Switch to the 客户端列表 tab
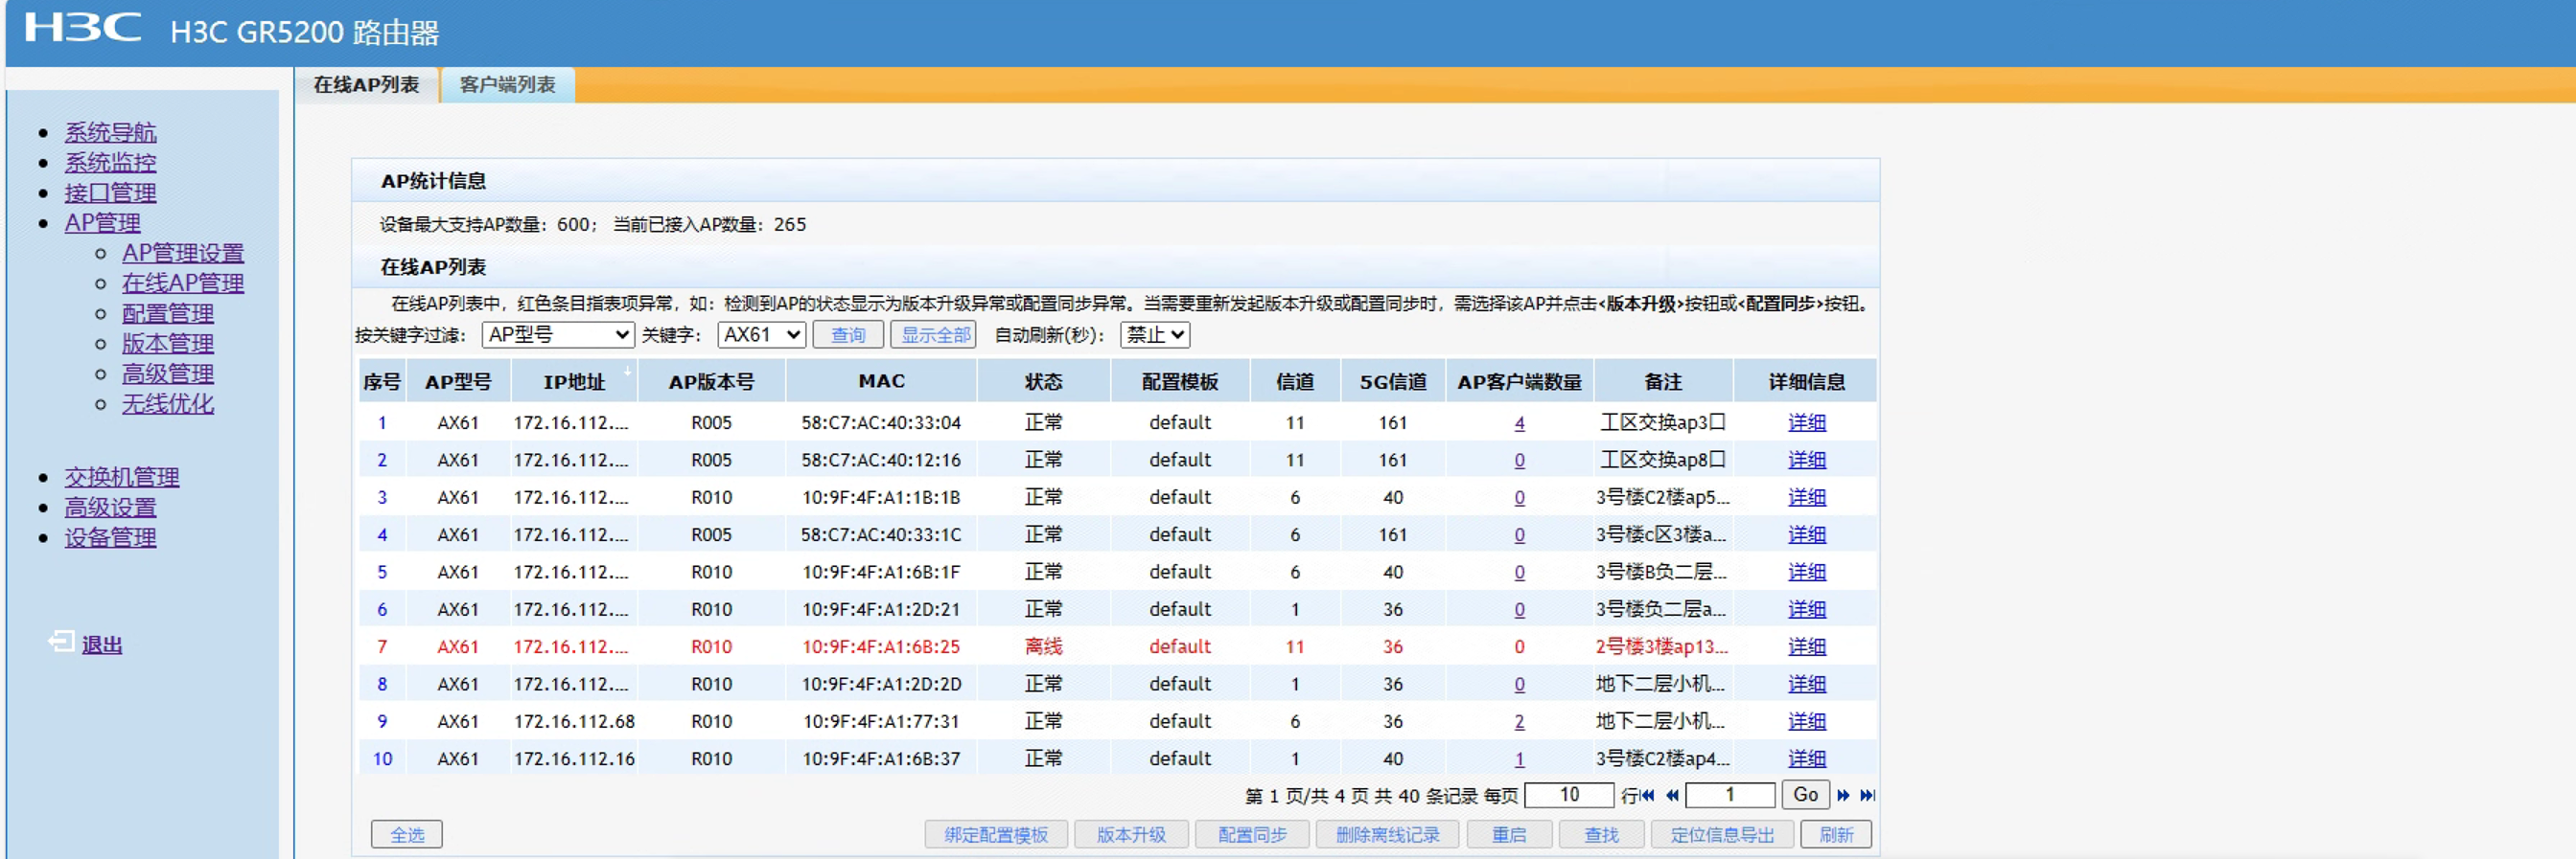Viewport: 2576px width, 859px height. point(507,85)
